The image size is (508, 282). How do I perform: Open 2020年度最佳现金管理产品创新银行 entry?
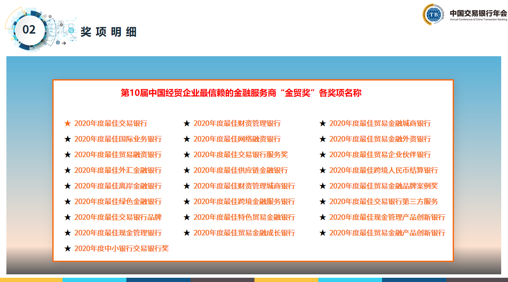point(387,217)
